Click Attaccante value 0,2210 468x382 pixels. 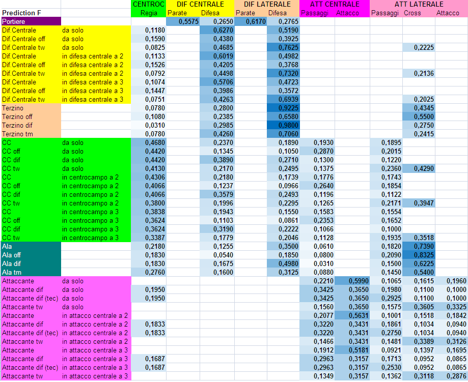pyautogui.click(x=317, y=281)
